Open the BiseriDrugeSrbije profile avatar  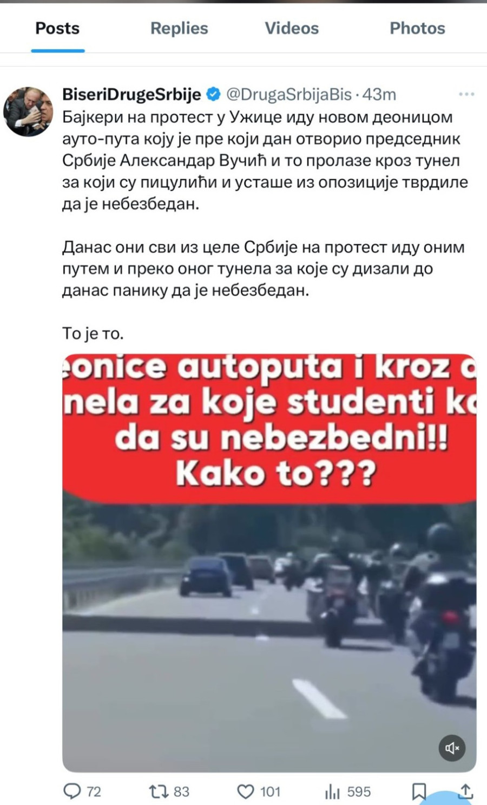click(28, 111)
